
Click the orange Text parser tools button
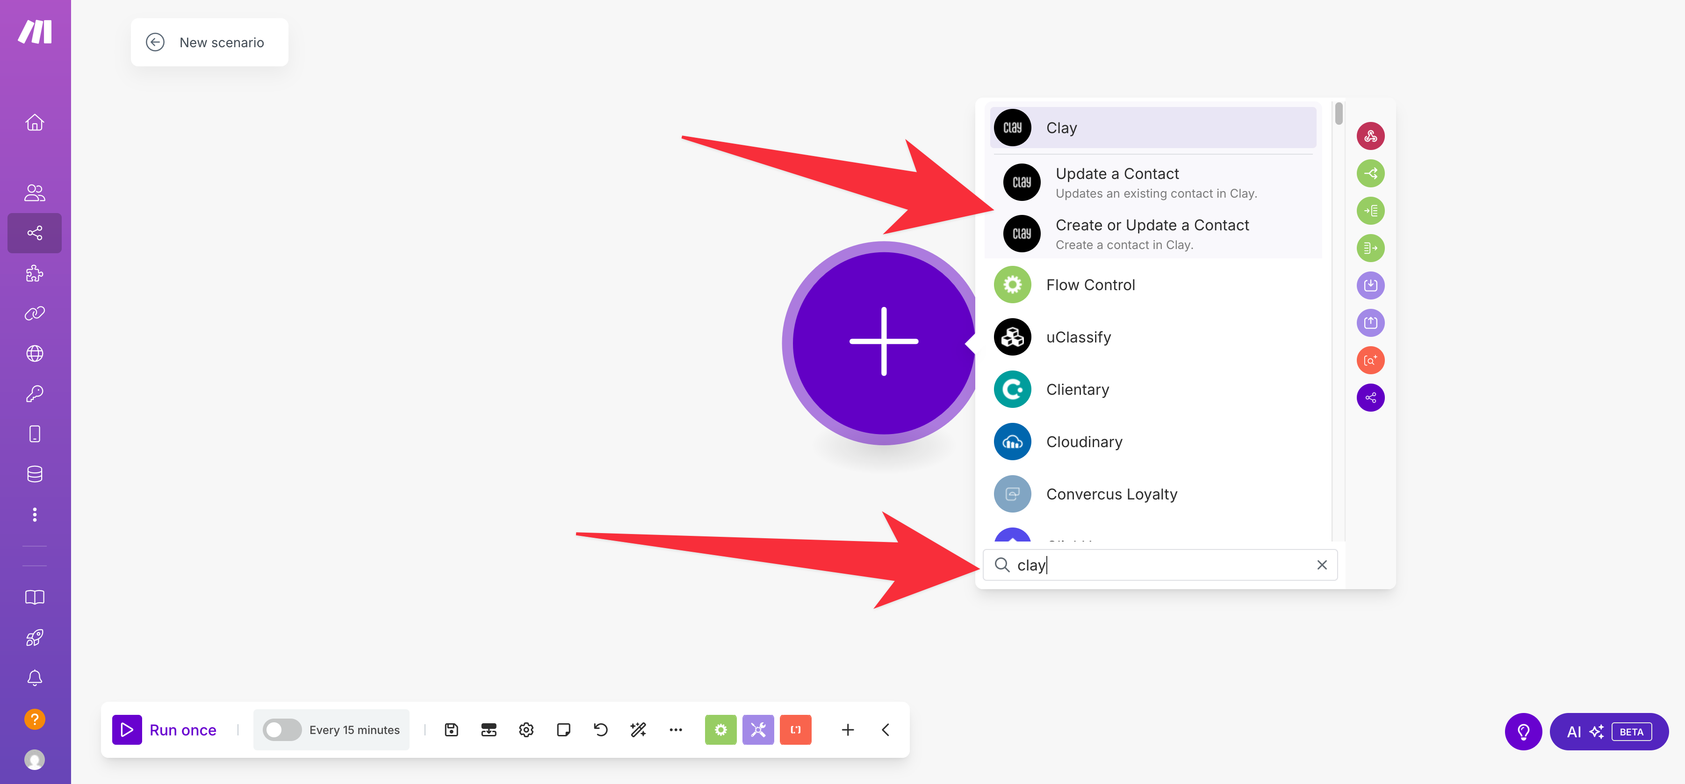click(795, 730)
